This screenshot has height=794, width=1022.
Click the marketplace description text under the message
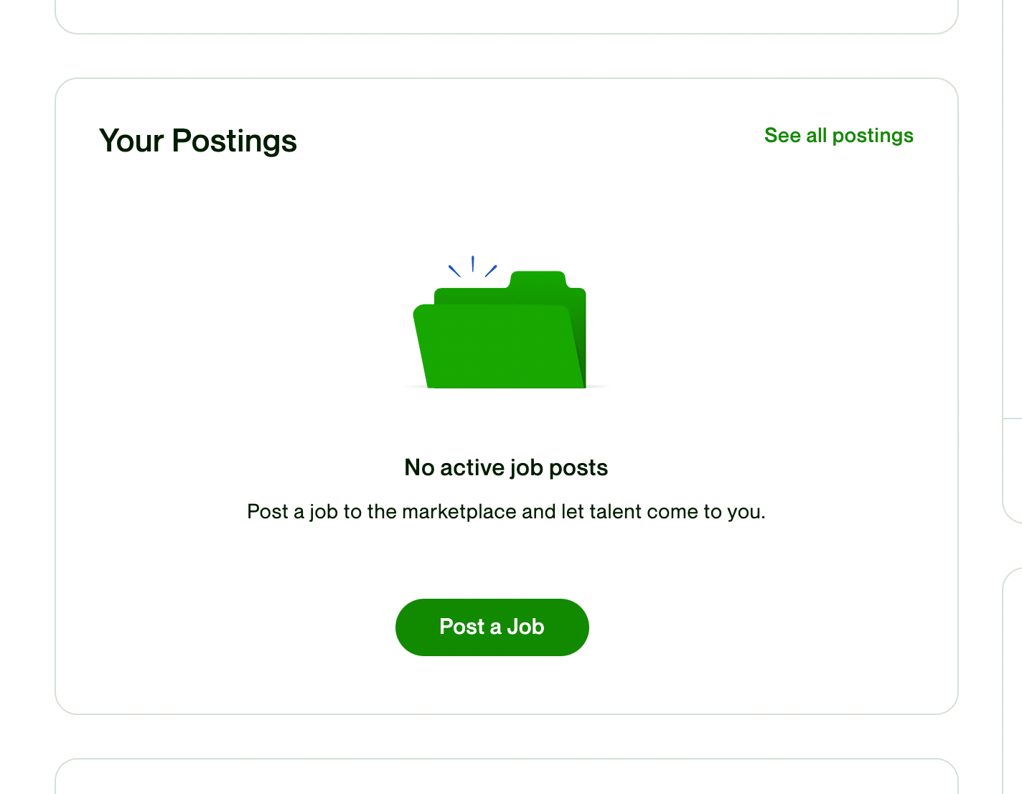(x=506, y=512)
